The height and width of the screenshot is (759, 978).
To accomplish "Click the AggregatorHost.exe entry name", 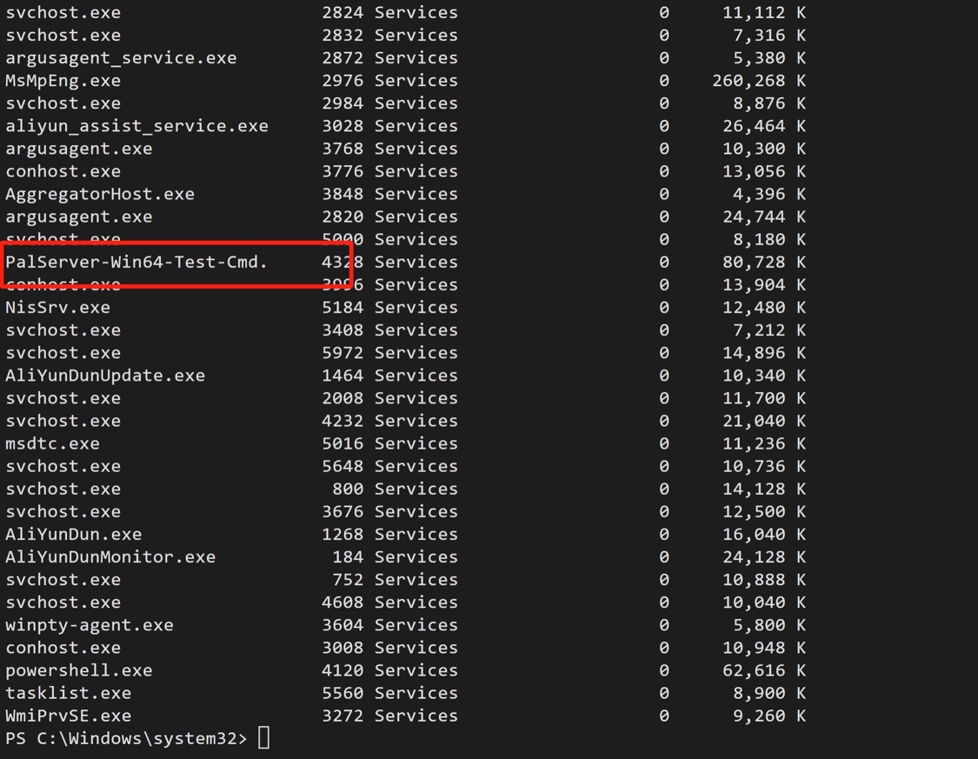I will [100, 194].
